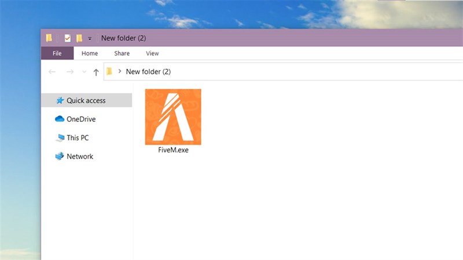Screen dimensions: 463x260
Task: Open This PC in navigation pane
Action: (78, 138)
